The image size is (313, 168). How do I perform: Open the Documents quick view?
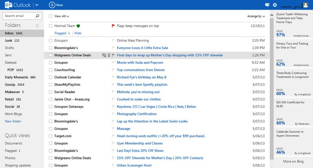click(x=13, y=143)
